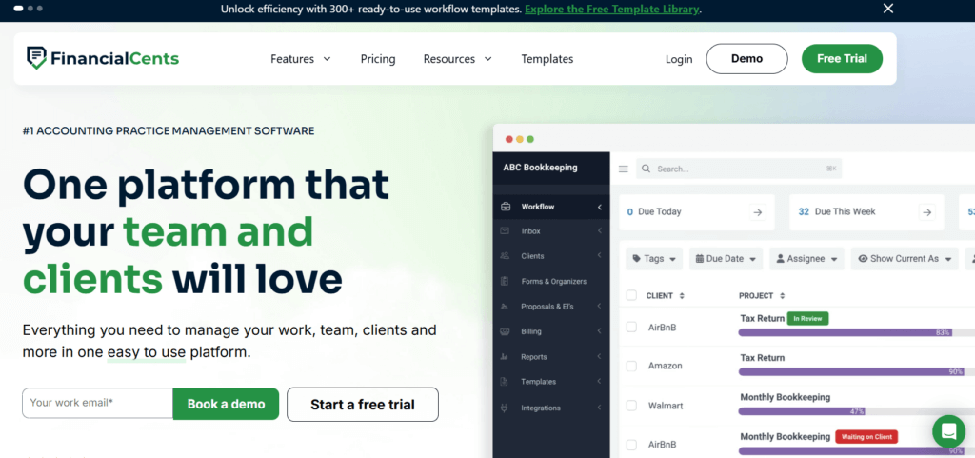This screenshot has height=458, width=975.
Task: Toggle the hamburger menu beside search
Action: (x=624, y=169)
